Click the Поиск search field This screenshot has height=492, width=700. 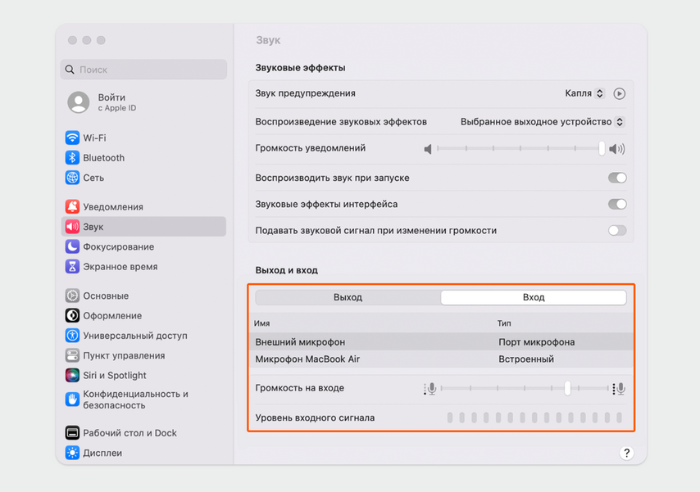143,70
